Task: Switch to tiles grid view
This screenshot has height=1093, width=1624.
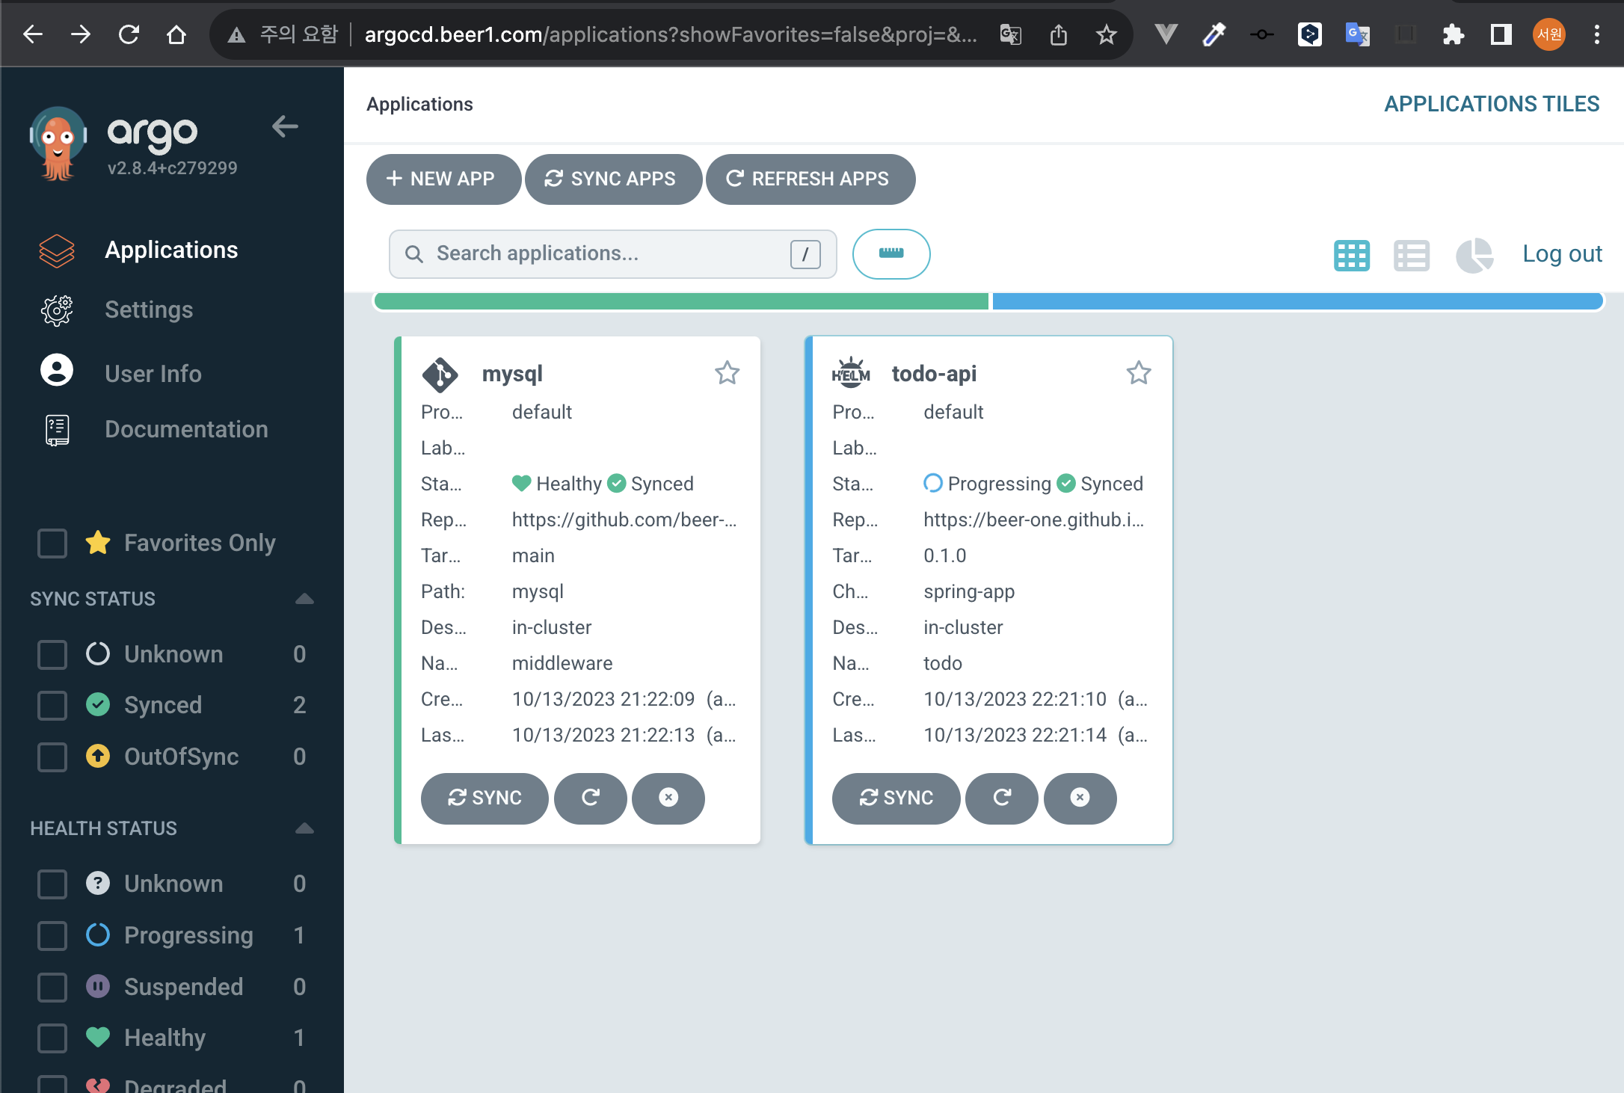Action: (1351, 255)
